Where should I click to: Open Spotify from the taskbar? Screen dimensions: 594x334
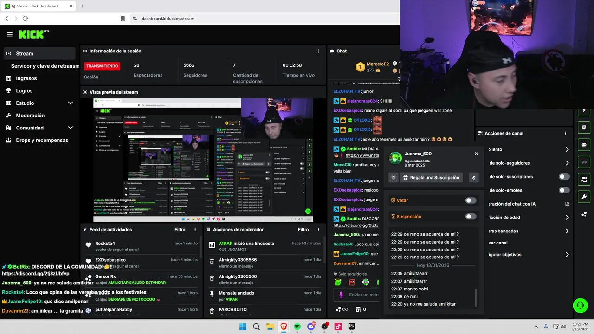[297, 327]
